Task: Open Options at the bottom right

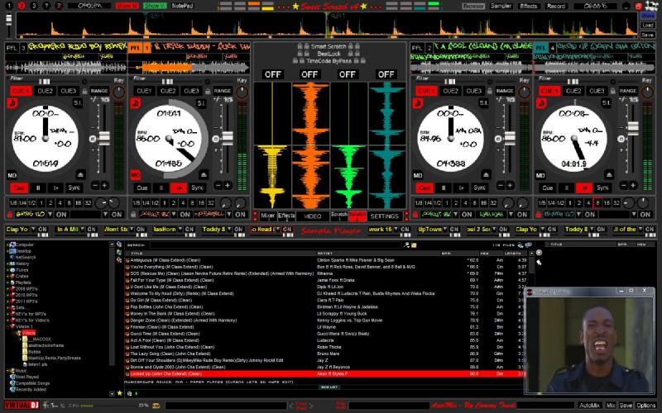Action: point(646,405)
